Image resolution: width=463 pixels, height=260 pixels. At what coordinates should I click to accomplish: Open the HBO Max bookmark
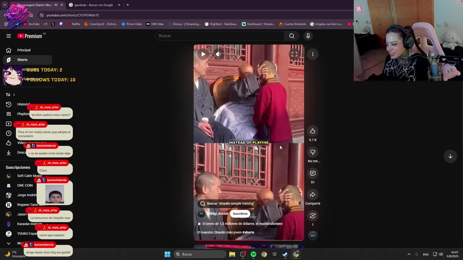pos(155,24)
